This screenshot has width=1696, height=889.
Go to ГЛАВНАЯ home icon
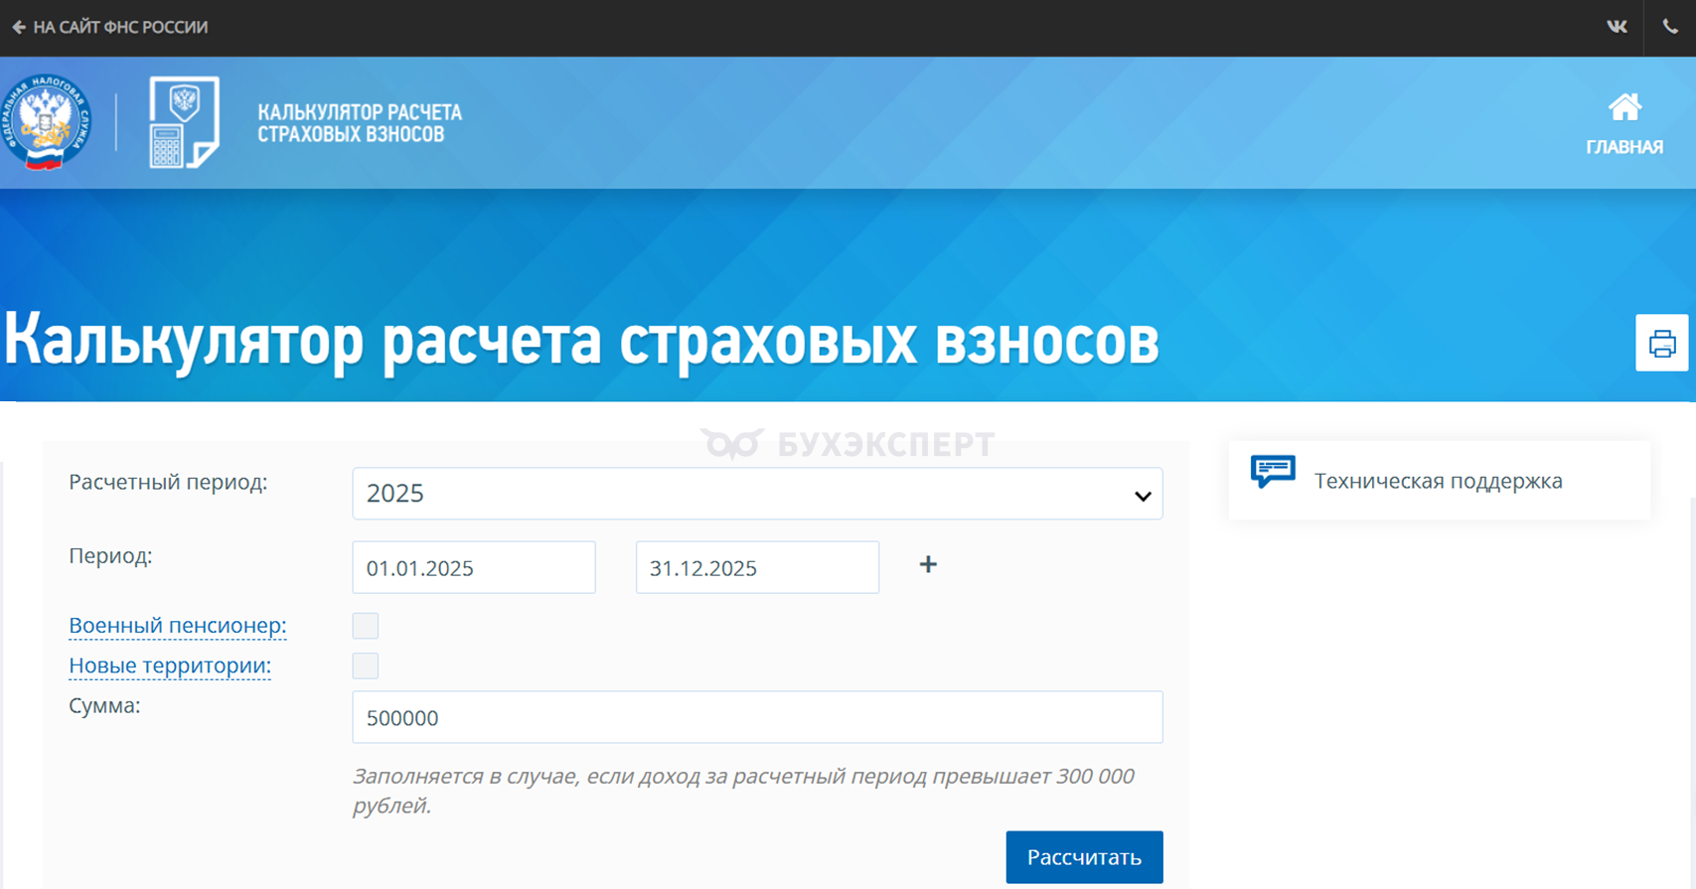click(1624, 107)
